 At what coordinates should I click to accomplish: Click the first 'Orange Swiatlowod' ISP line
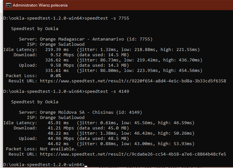point(62,44)
